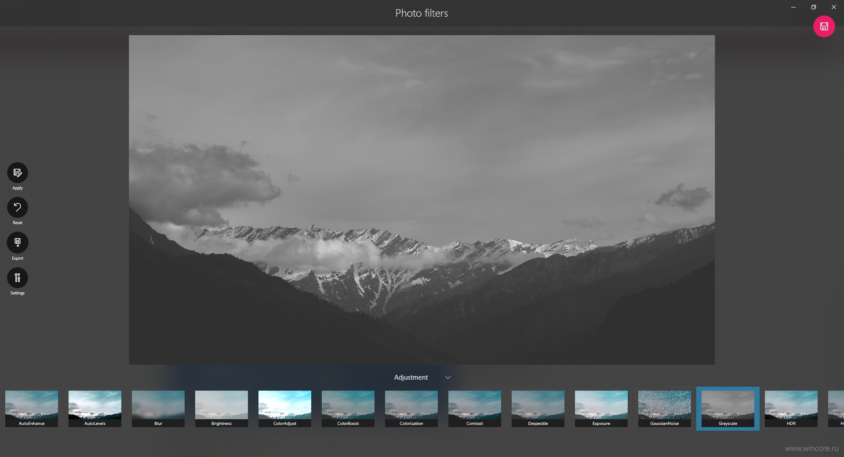Click the Reset undo icon
844x457 pixels.
coord(18,207)
